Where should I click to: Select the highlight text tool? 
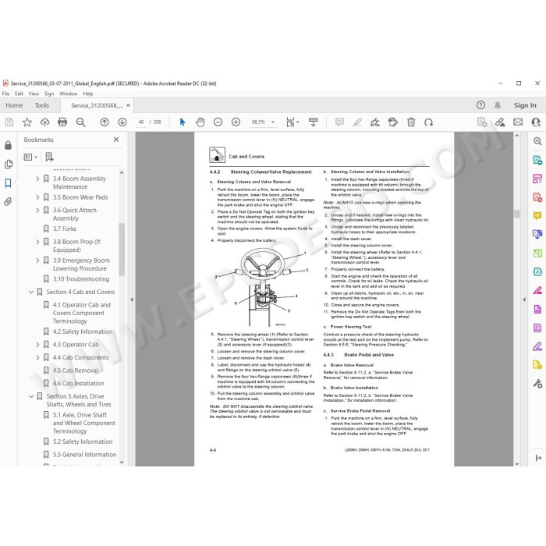tap(357, 122)
